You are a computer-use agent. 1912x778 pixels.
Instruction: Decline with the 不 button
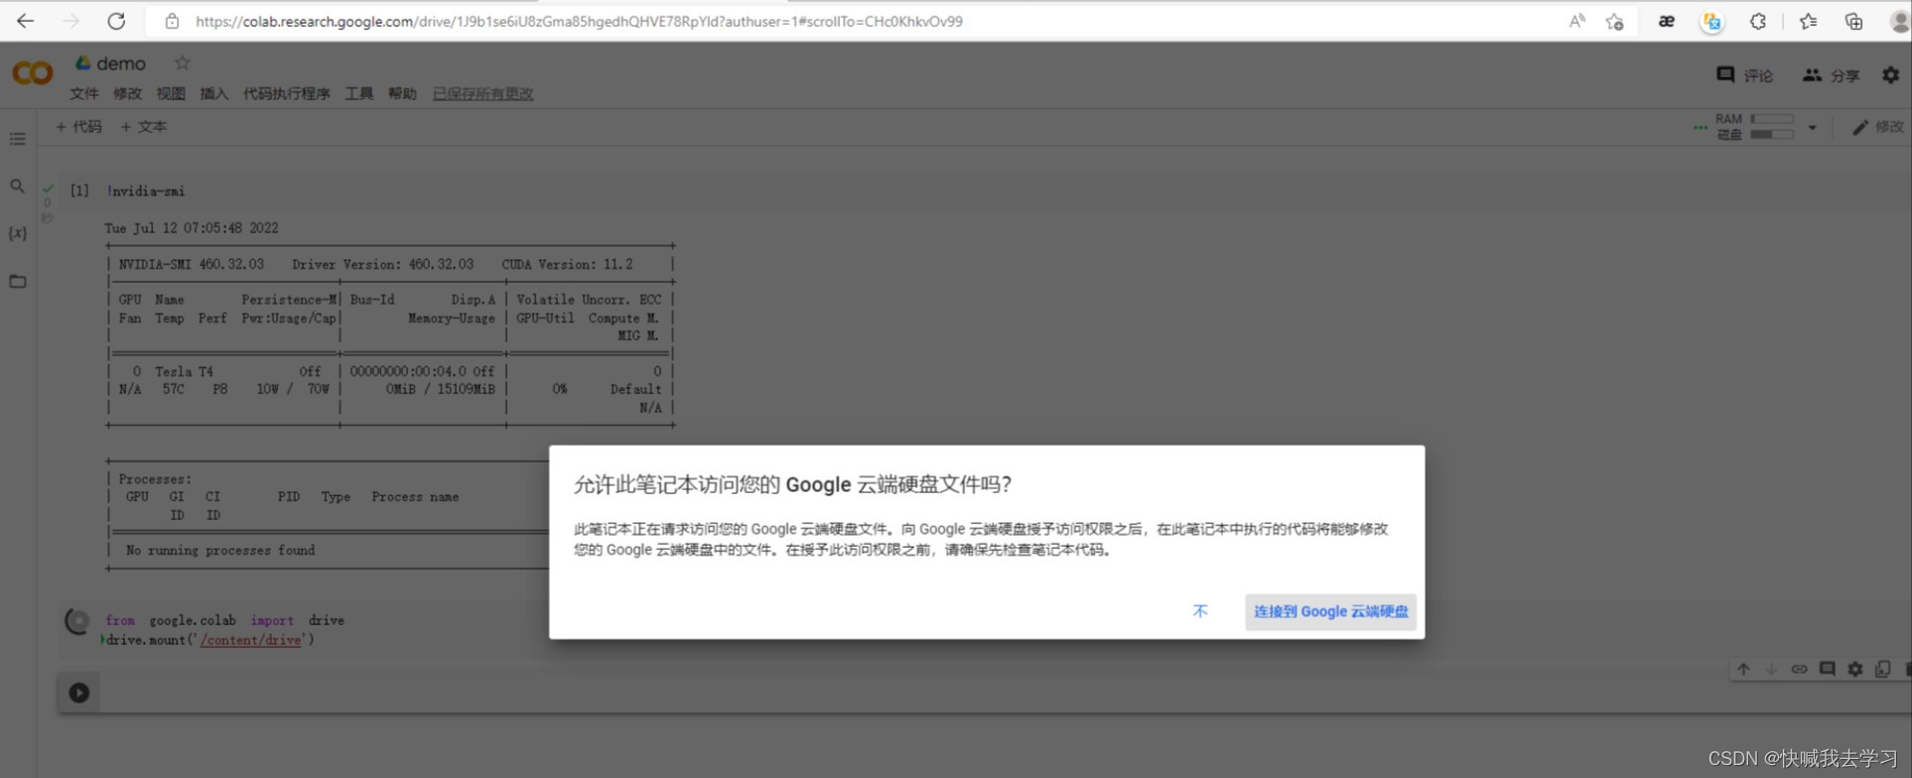[x=1200, y=611]
